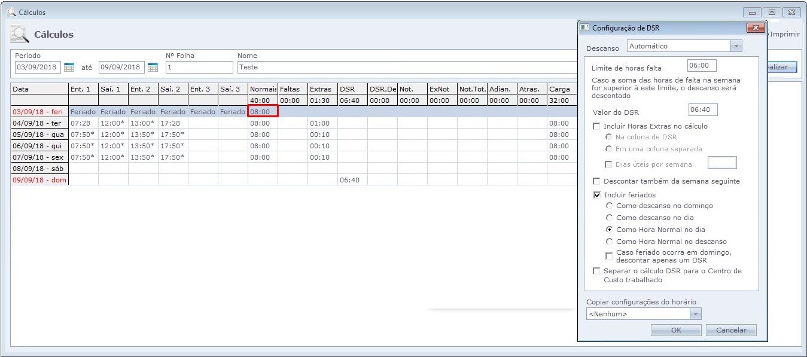Open the start date calendar picker
The image size is (807, 357).
point(69,67)
